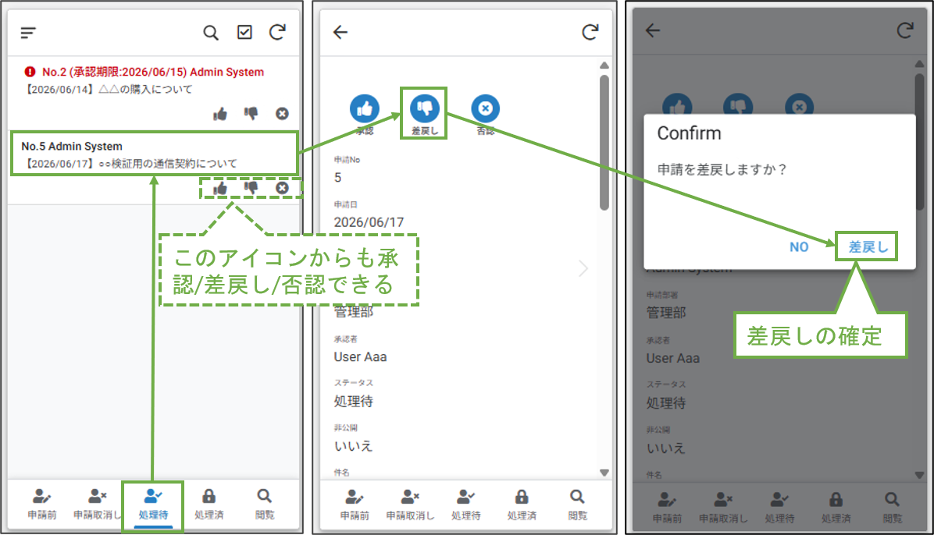Switch to 申請取消し tab in left screen
Viewport: 934px width, 535px height.
(97, 504)
